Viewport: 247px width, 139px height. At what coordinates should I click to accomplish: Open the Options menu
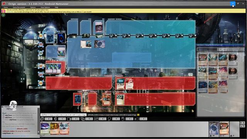[x=33, y=7]
